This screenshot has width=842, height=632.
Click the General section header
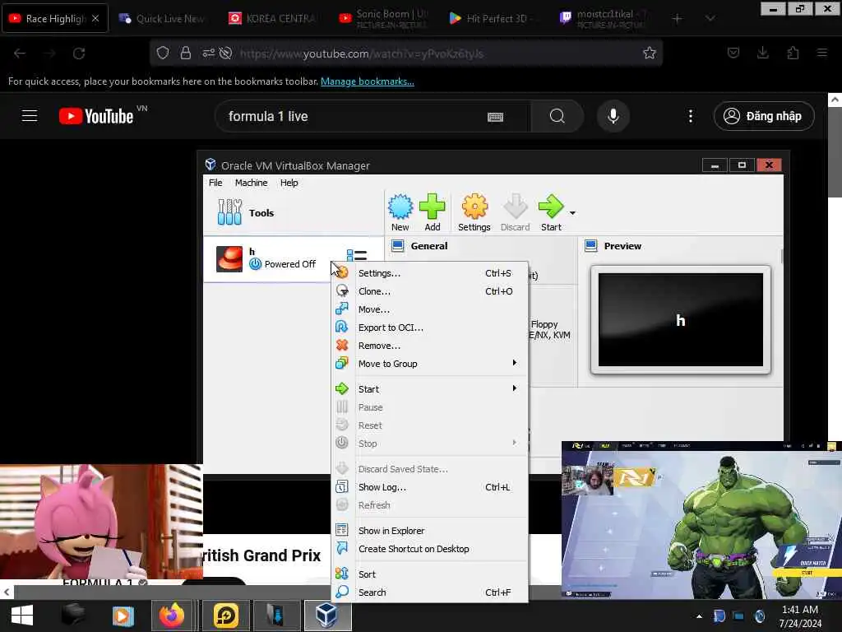pyautogui.click(x=428, y=245)
